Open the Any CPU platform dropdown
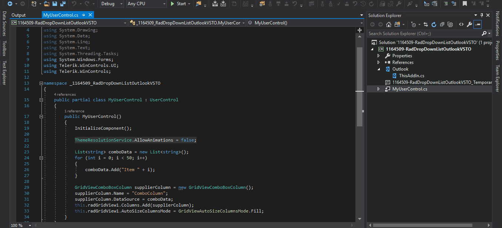The height and width of the screenshot is (228, 502). [x=146, y=4]
